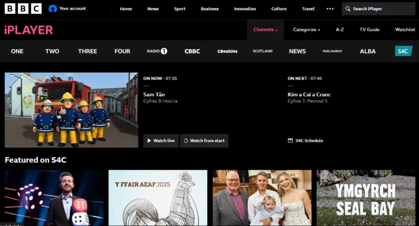Open the S4C Schedule link

point(306,140)
